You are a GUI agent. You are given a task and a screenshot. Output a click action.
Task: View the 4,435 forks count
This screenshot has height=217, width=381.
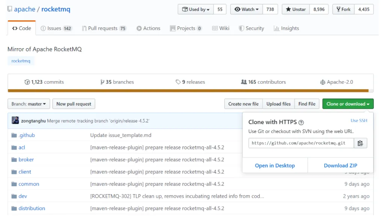tap(364, 9)
